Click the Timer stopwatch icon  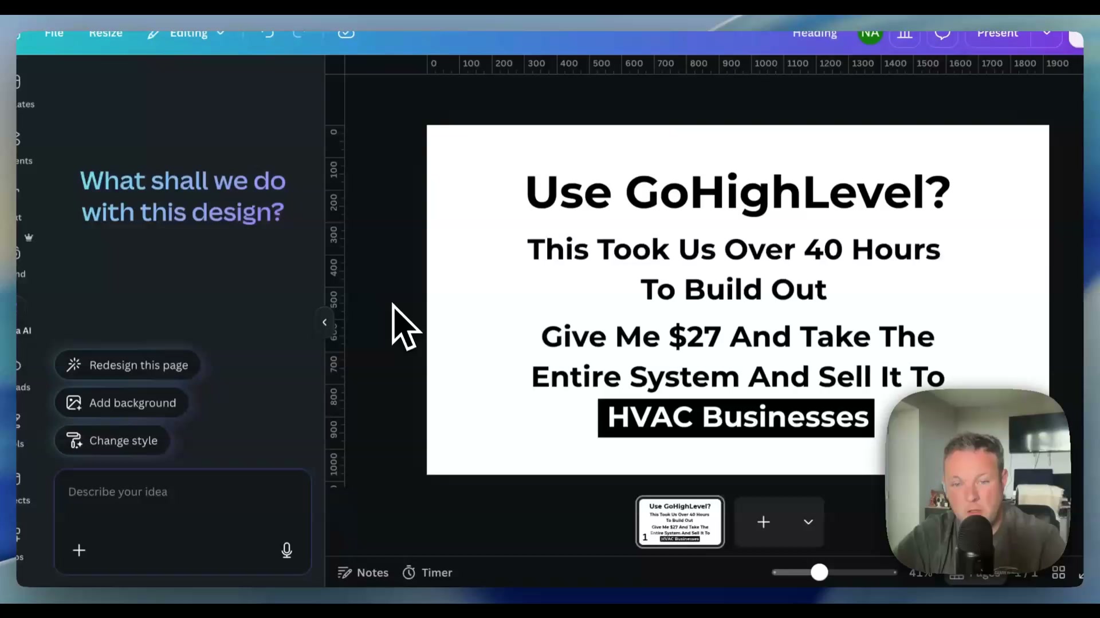tap(408, 573)
